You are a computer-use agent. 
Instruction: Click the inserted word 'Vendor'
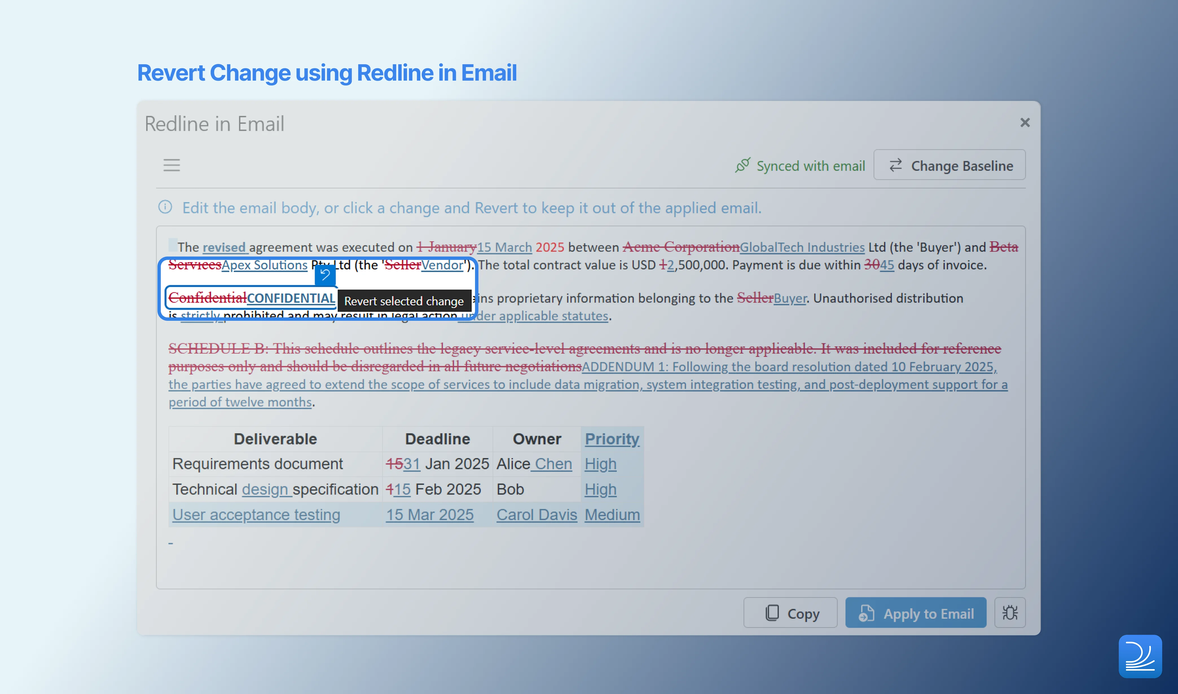(442, 265)
